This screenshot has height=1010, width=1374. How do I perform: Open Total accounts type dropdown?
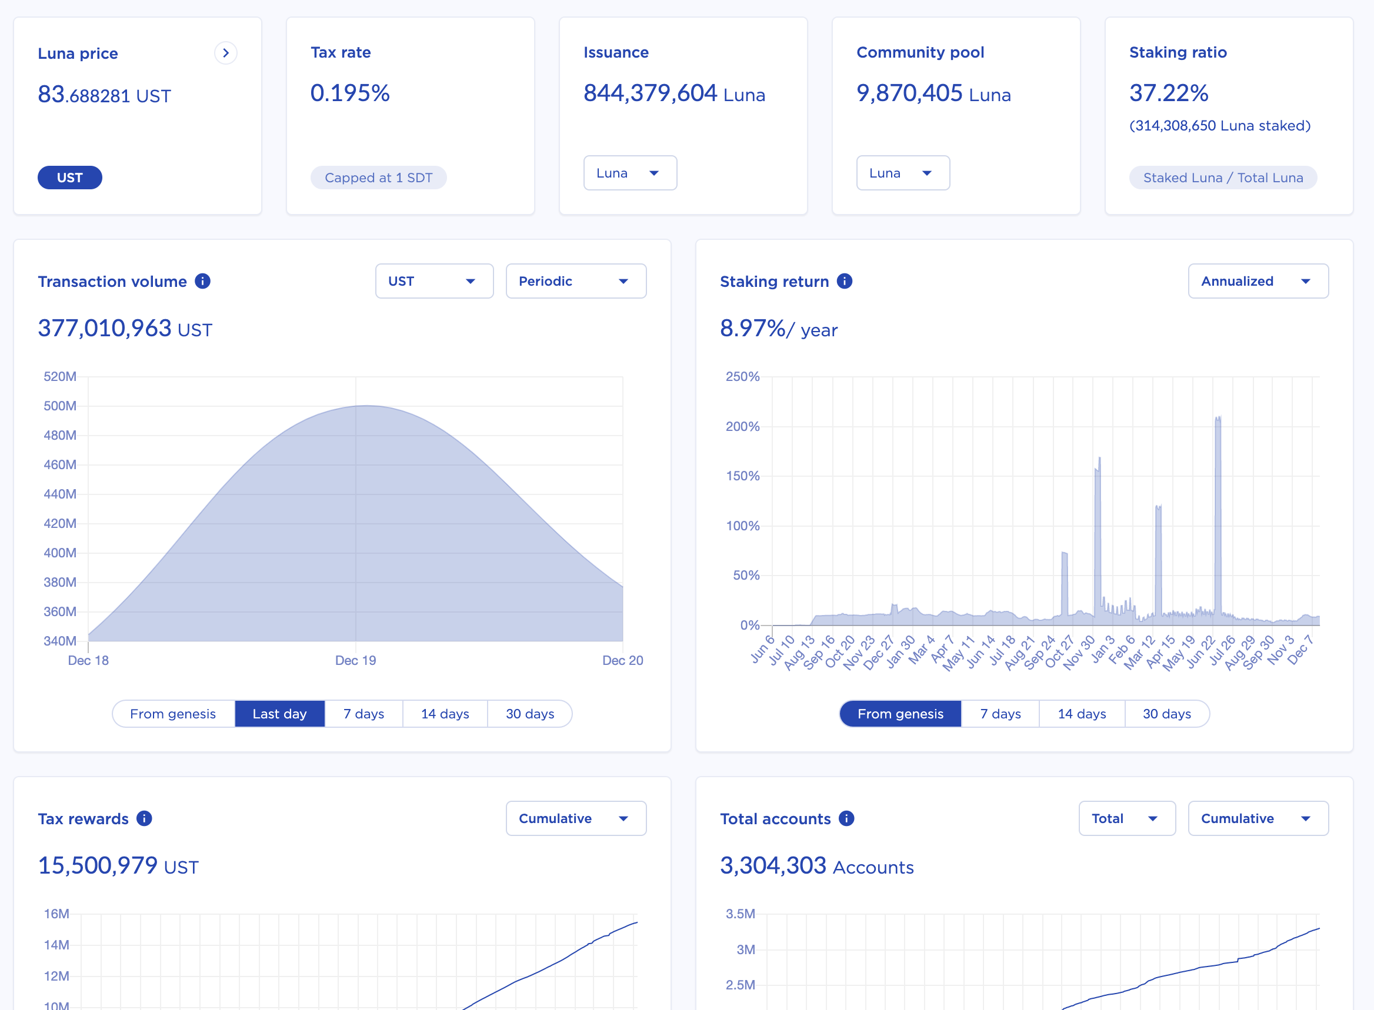coord(1127,818)
